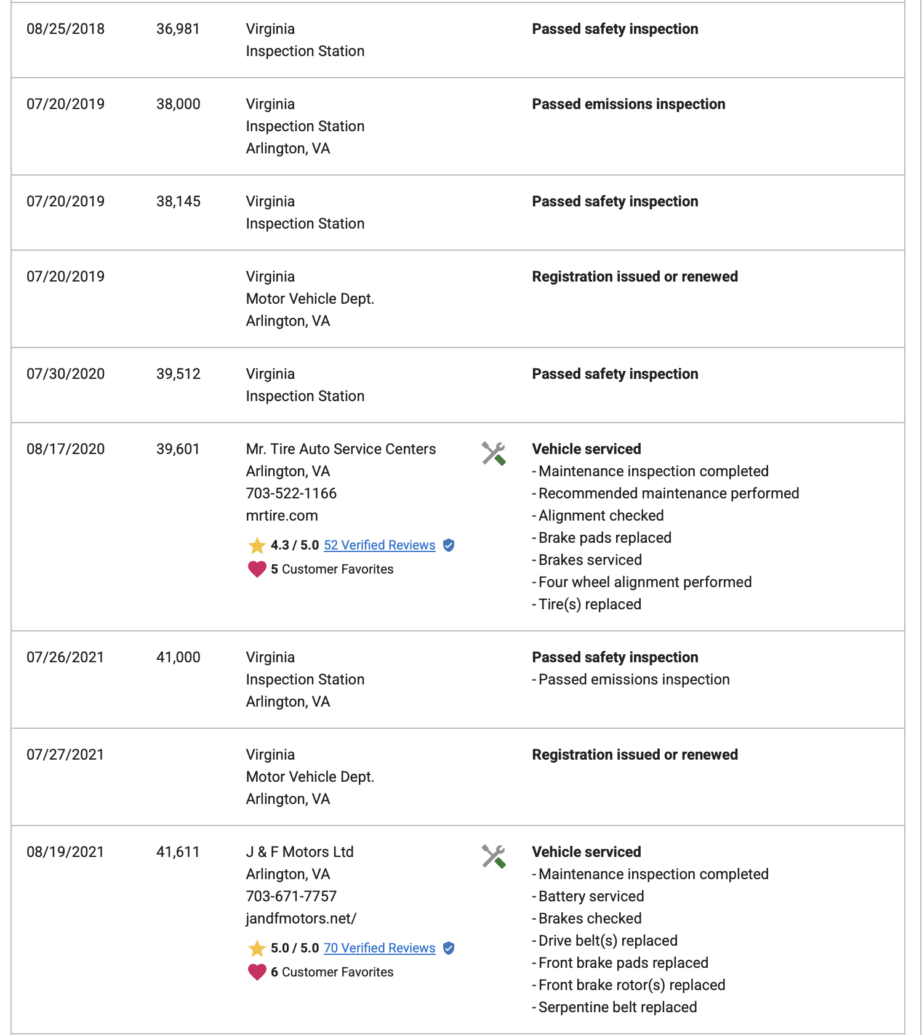Click the 07/27/2021 Registration issued or renewed entry
Viewport: 922px width, 1035px height.
pos(635,755)
